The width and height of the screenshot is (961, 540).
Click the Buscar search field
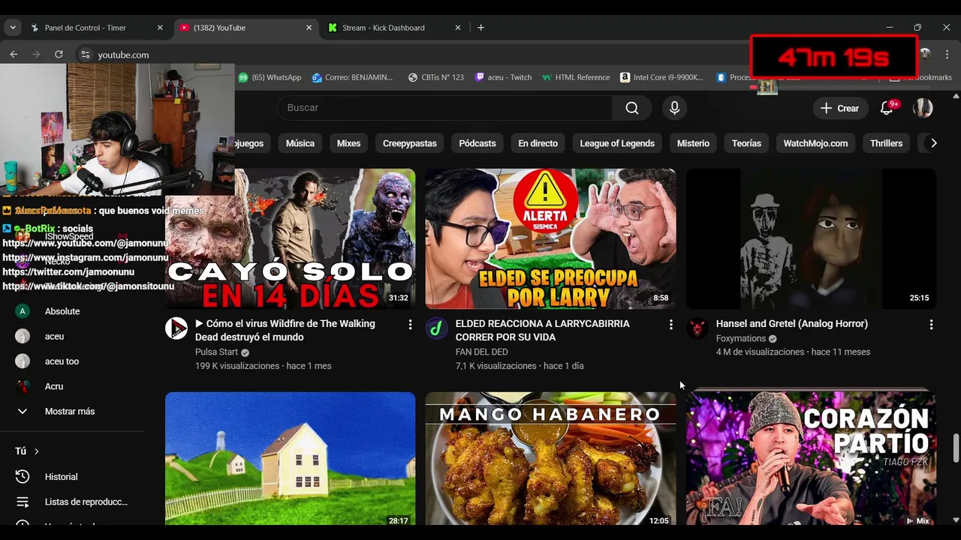(444, 108)
